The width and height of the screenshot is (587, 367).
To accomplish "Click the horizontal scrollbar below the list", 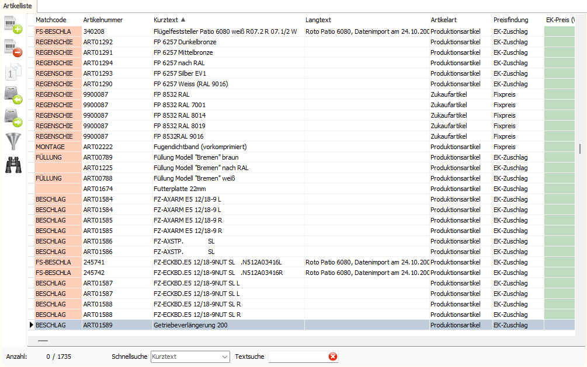I will pyautogui.click(x=42, y=340).
